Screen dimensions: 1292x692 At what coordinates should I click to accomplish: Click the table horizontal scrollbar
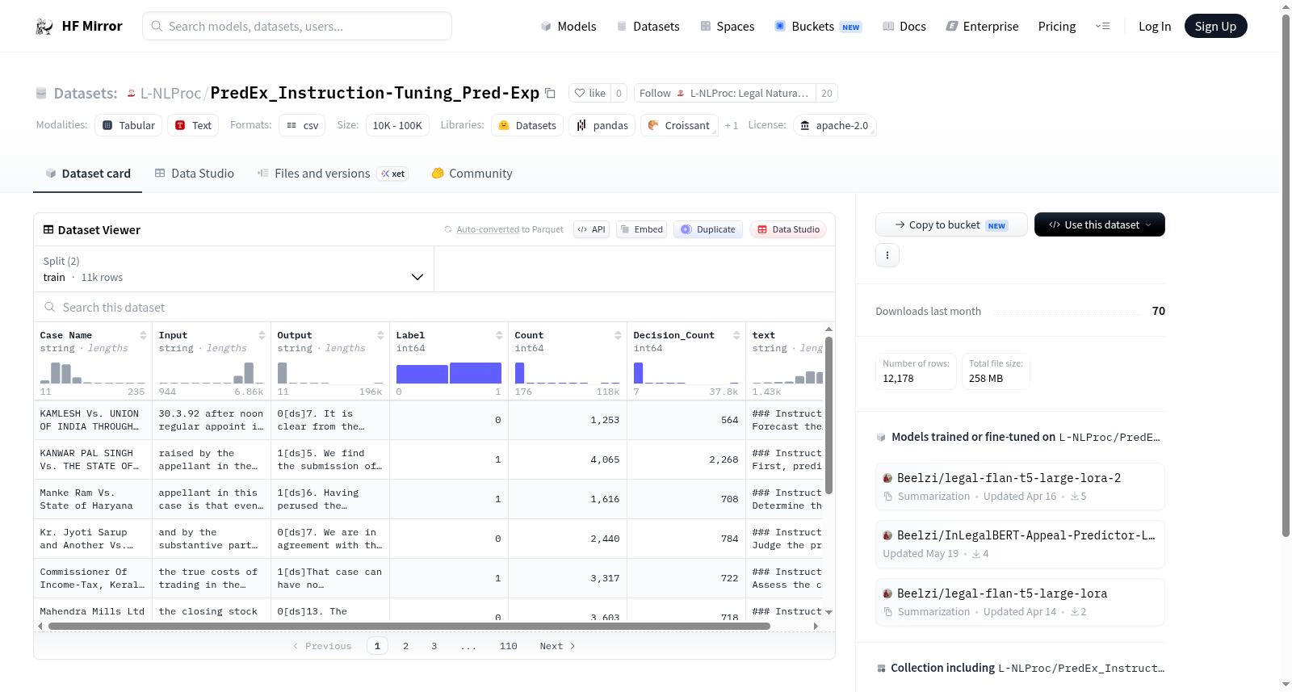pyautogui.click(x=408, y=626)
